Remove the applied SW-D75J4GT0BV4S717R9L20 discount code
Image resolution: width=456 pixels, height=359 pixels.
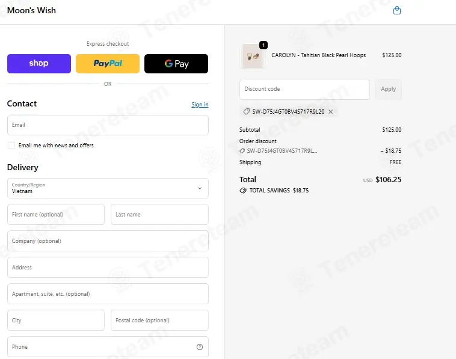click(x=331, y=112)
